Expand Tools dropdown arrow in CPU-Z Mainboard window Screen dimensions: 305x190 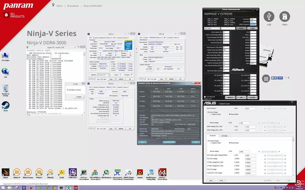tap(166, 79)
